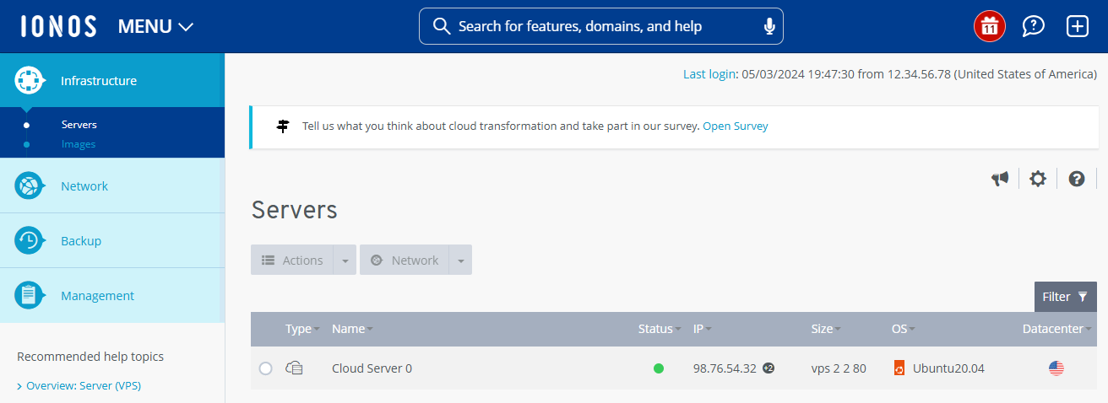The width and height of the screenshot is (1108, 403).
Task: Open Overview: Server (VPS) help topic
Action: point(84,386)
